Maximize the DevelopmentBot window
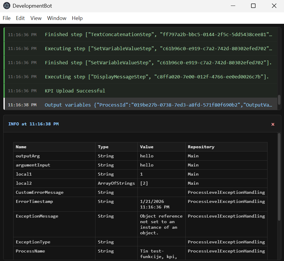The image size is (284, 261). click(x=253, y=6)
